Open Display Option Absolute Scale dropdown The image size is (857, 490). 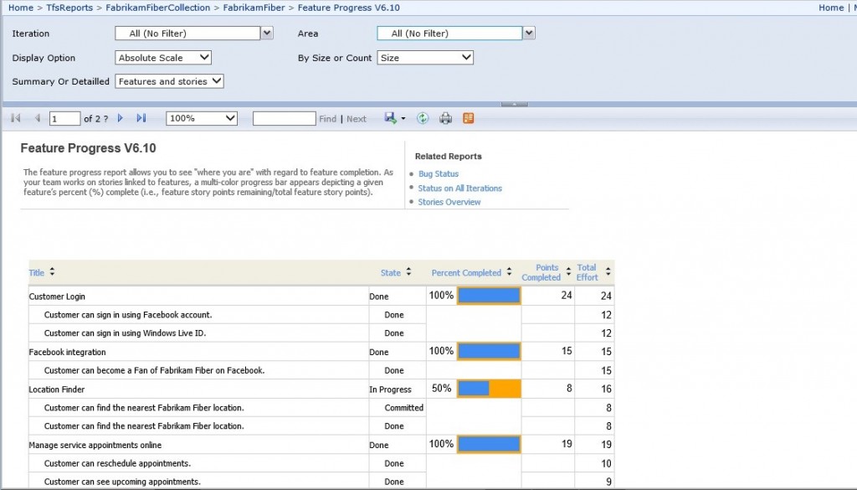163,58
